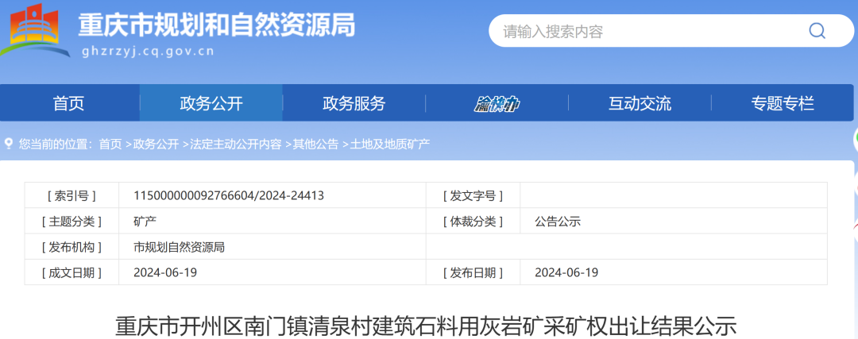Open the 法定主动公开内容 breadcrumb link
Viewport: 858px width, 339px height.
click(x=235, y=144)
